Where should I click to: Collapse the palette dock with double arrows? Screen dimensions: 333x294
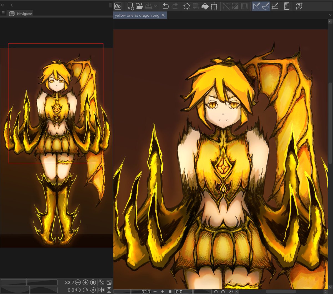pos(3,5)
